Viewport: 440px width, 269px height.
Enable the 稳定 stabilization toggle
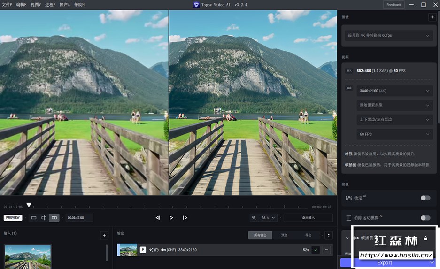pyautogui.click(x=425, y=198)
